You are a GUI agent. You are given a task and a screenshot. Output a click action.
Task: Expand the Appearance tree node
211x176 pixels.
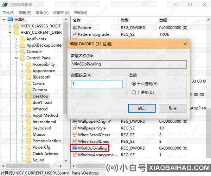(22, 71)
